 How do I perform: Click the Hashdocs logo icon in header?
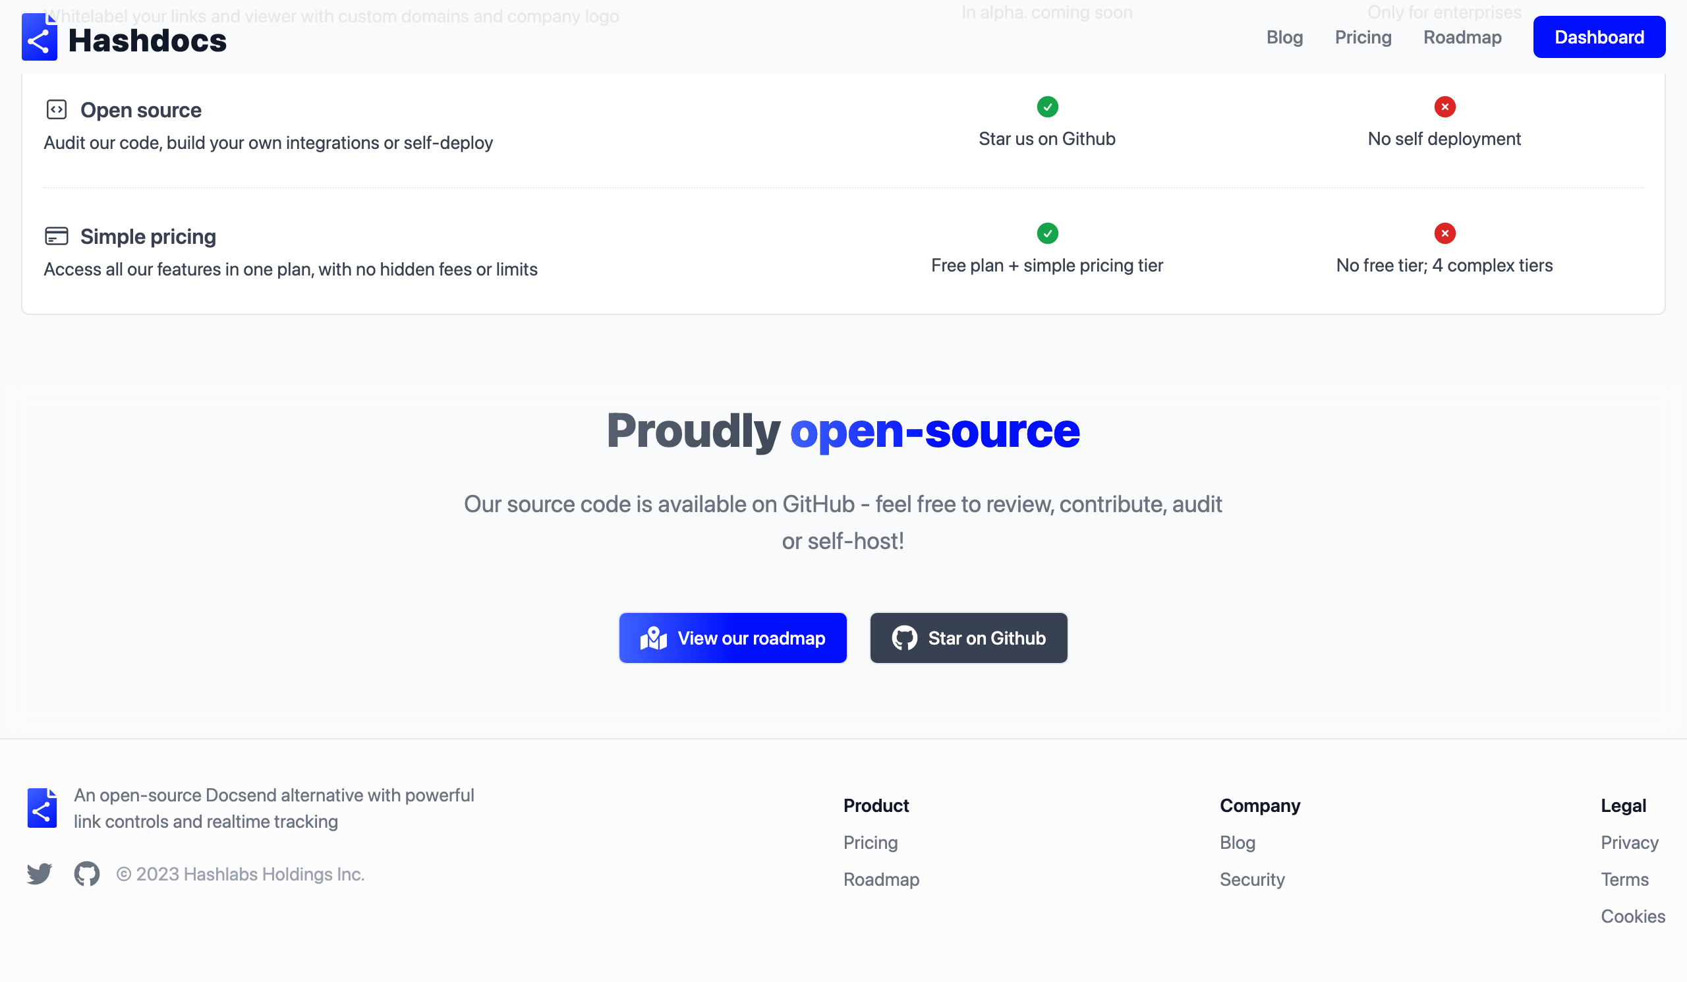[40, 37]
